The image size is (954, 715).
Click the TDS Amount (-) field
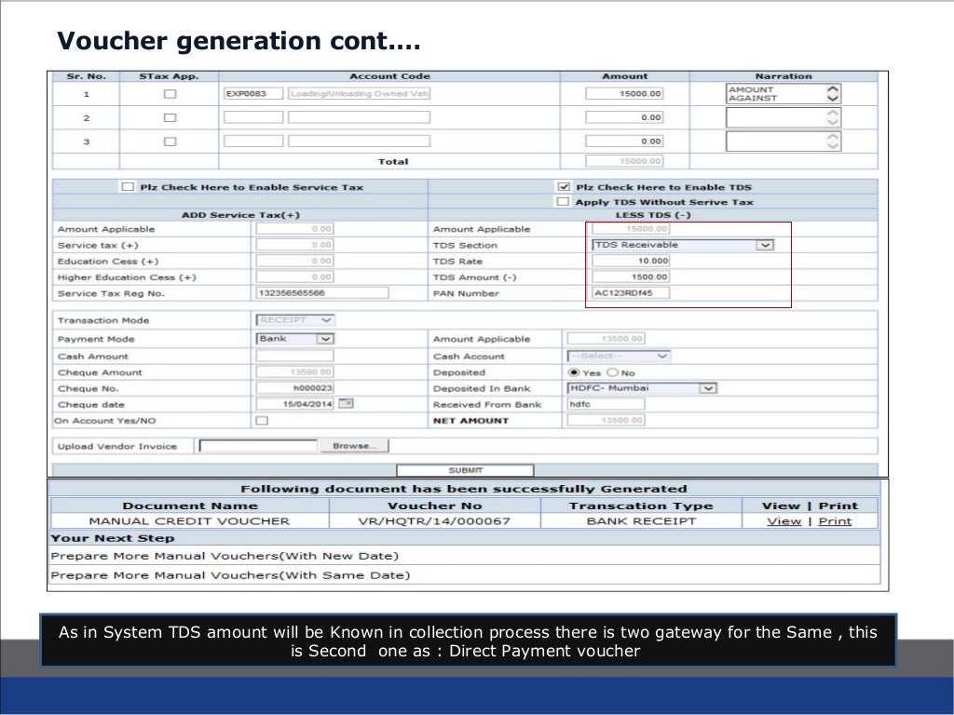631,277
